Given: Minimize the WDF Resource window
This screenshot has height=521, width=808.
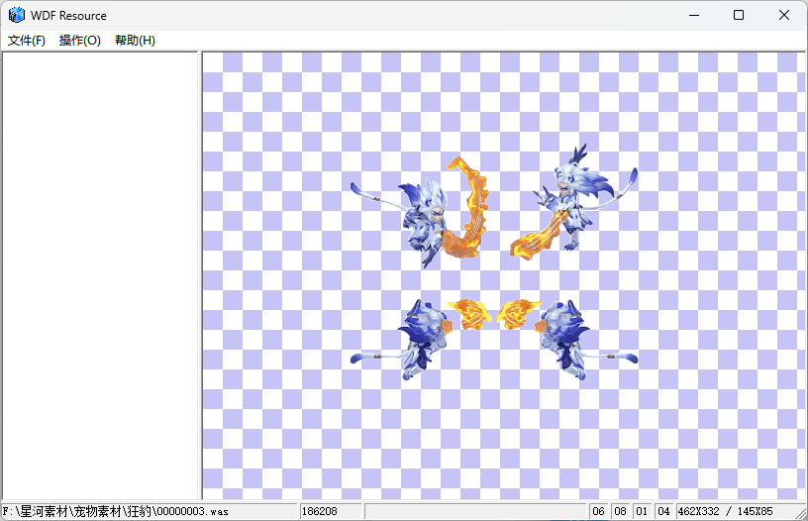Looking at the screenshot, I should [694, 15].
